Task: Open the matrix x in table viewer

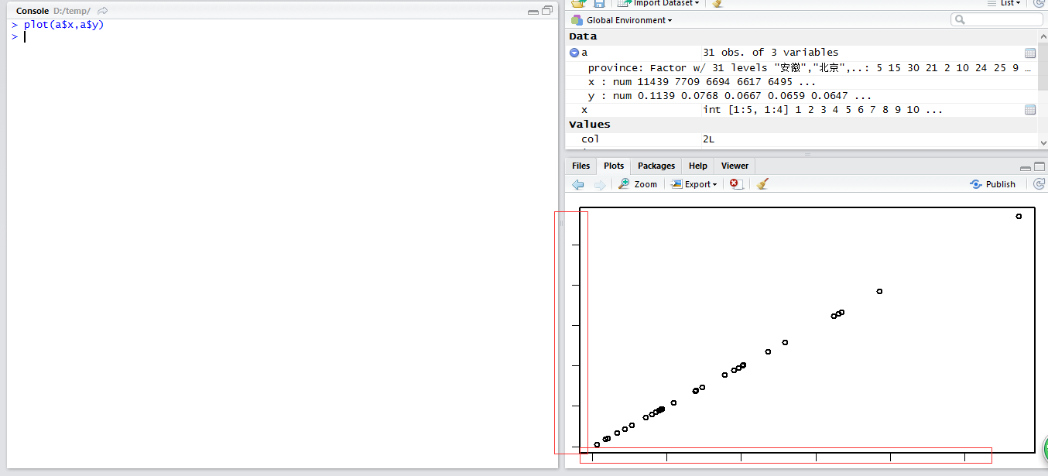Action: (1029, 110)
